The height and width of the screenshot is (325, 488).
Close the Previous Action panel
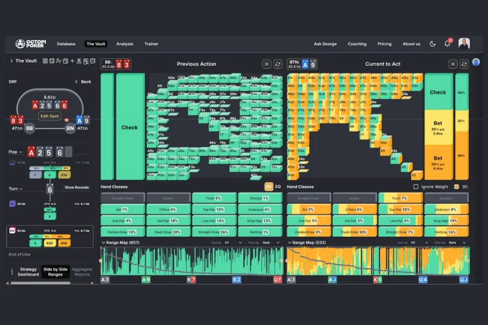click(x=266, y=64)
